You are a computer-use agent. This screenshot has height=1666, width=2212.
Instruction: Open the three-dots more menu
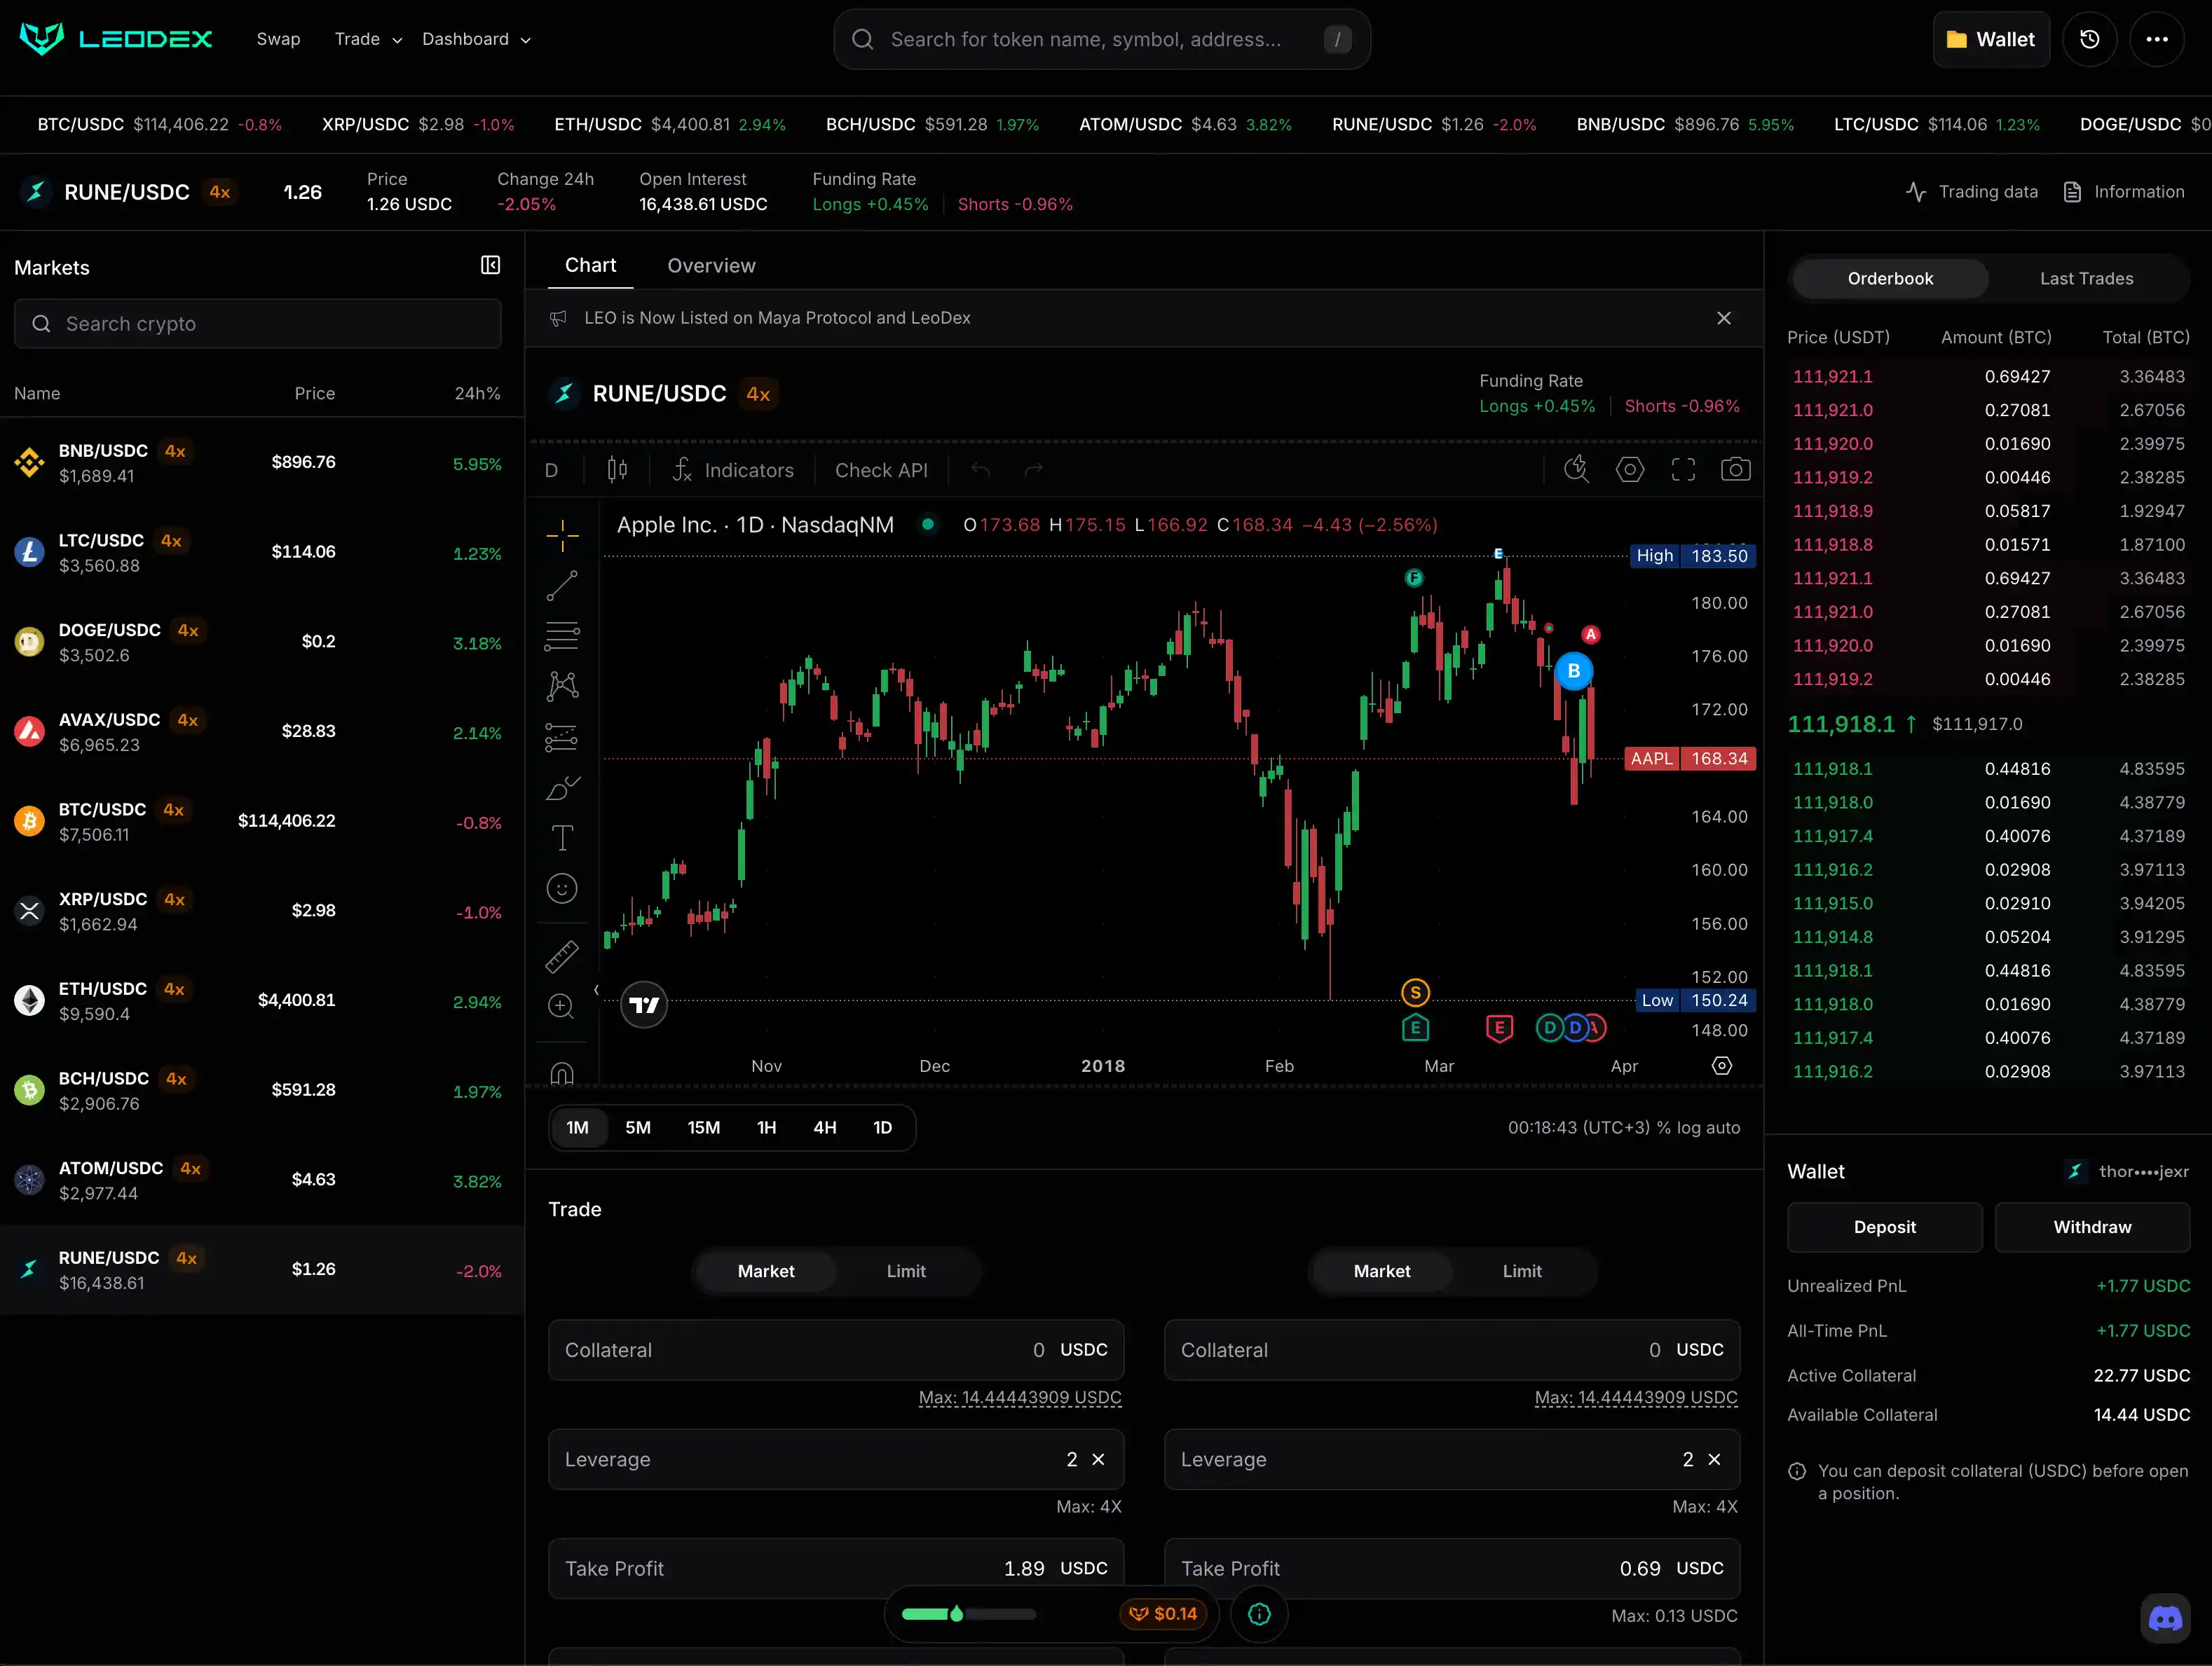pyautogui.click(x=2157, y=39)
